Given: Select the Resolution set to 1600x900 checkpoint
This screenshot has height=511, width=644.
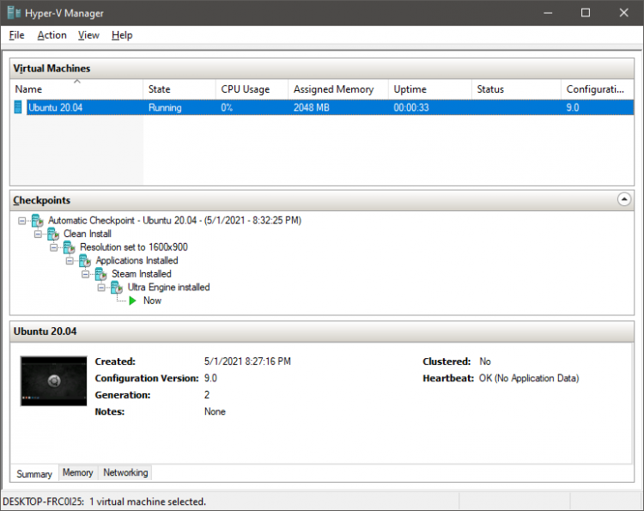Looking at the screenshot, I should (134, 247).
